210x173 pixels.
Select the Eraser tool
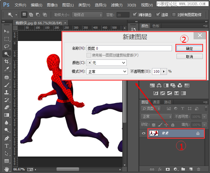pos(6,107)
